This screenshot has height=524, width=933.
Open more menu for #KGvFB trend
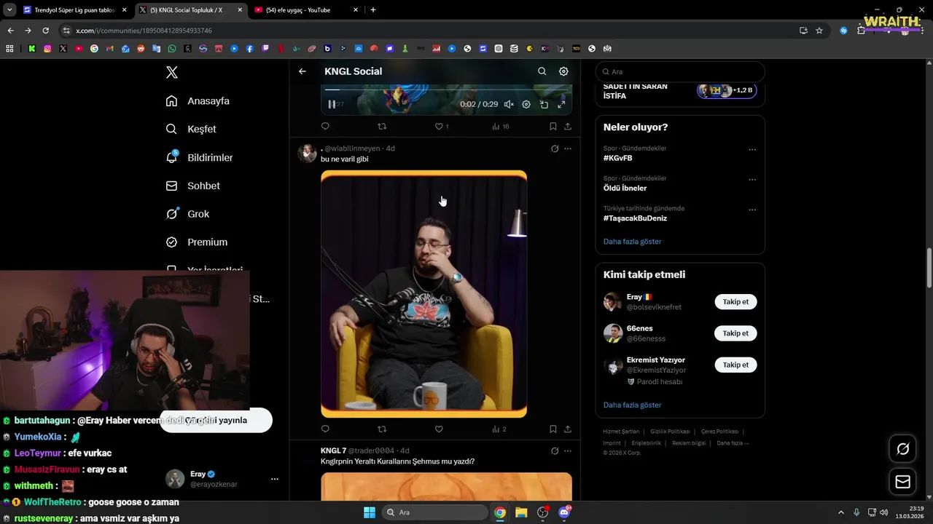tap(752, 150)
